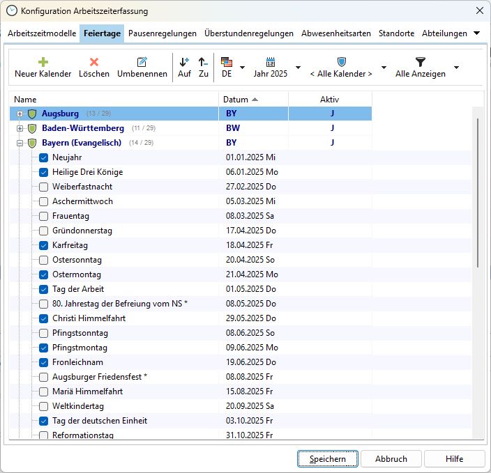Viewport: 491px width, 473px height.
Task: Collapse all with the Zu icon
Action: tap(203, 62)
